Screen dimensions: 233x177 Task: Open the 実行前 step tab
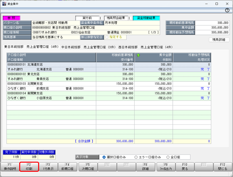pos(87,18)
